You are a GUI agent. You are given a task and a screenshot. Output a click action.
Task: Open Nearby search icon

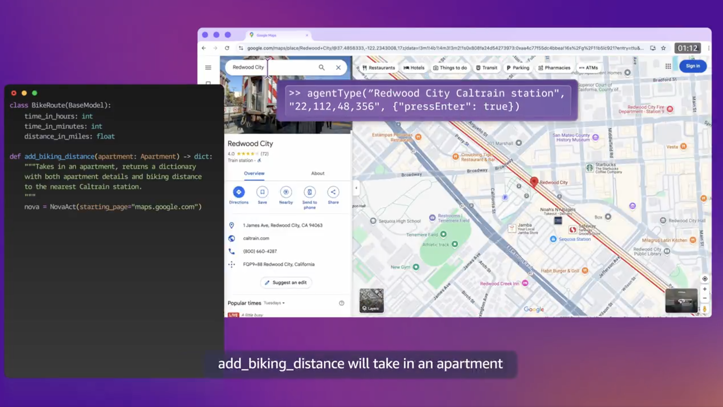(x=286, y=192)
